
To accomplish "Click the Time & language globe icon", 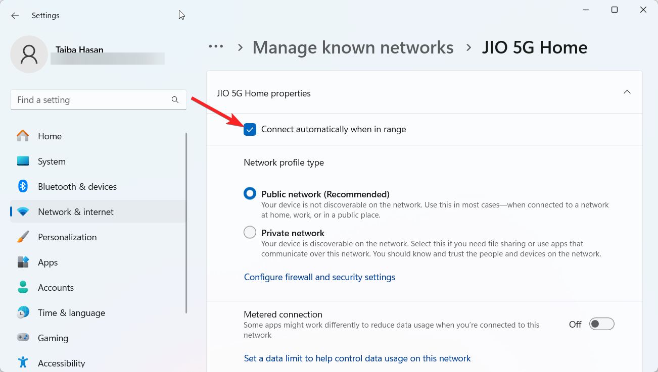I will click(23, 313).
